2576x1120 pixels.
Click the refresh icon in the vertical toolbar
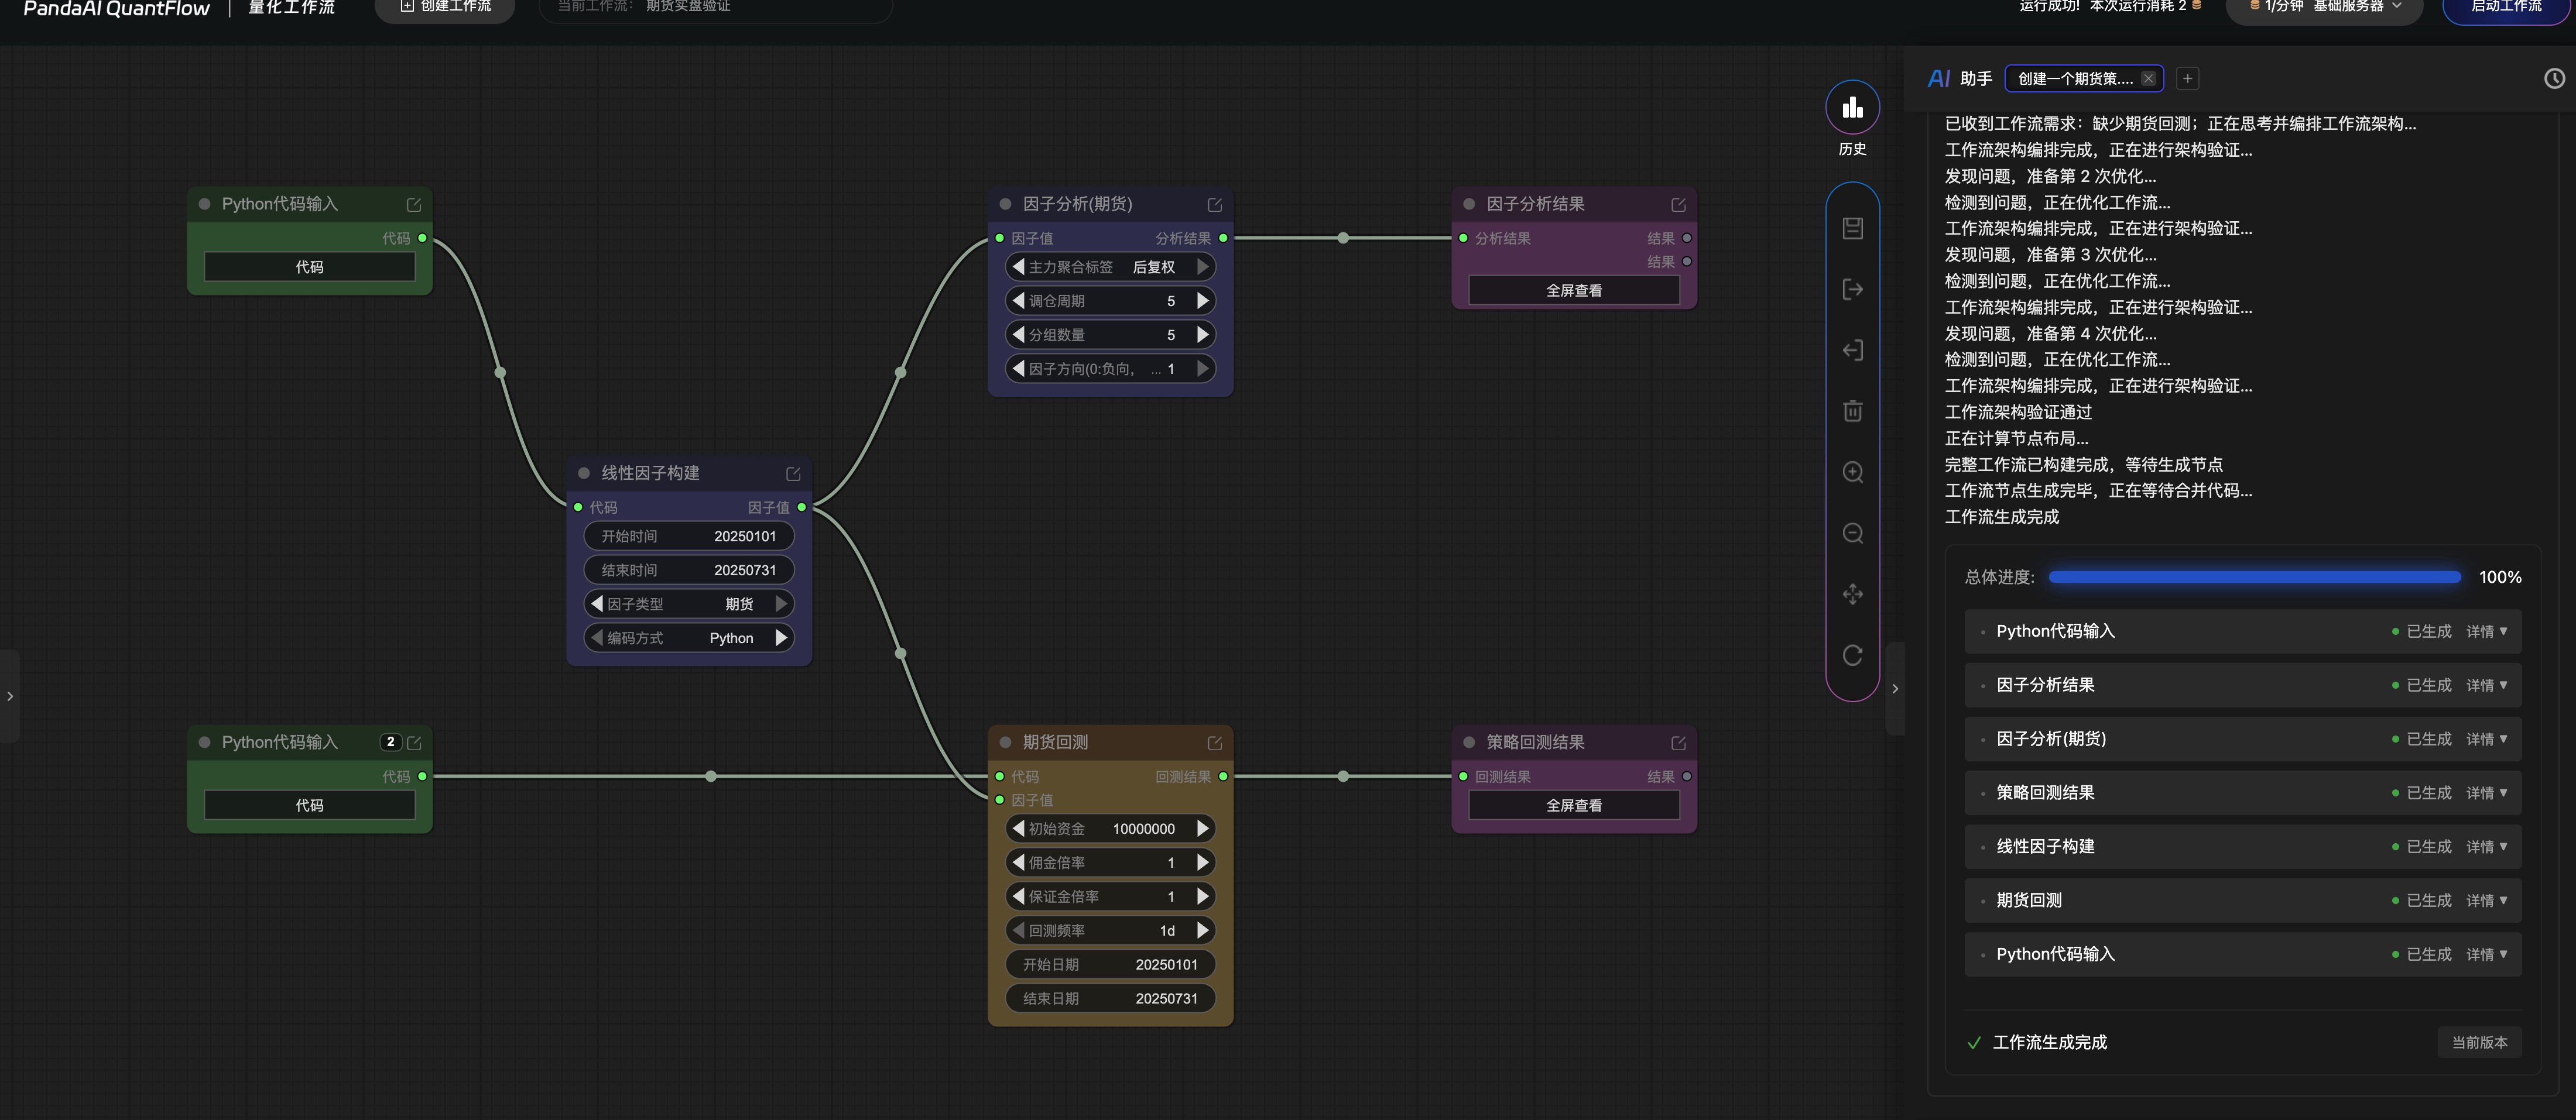click(1852, 654)
